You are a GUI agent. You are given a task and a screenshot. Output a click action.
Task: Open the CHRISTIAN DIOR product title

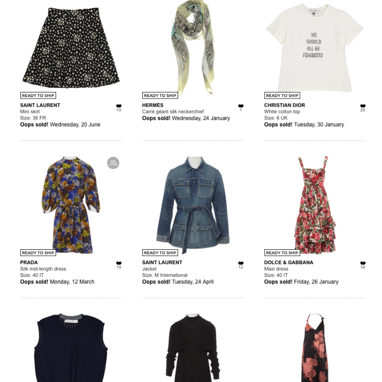click(285, 105)
